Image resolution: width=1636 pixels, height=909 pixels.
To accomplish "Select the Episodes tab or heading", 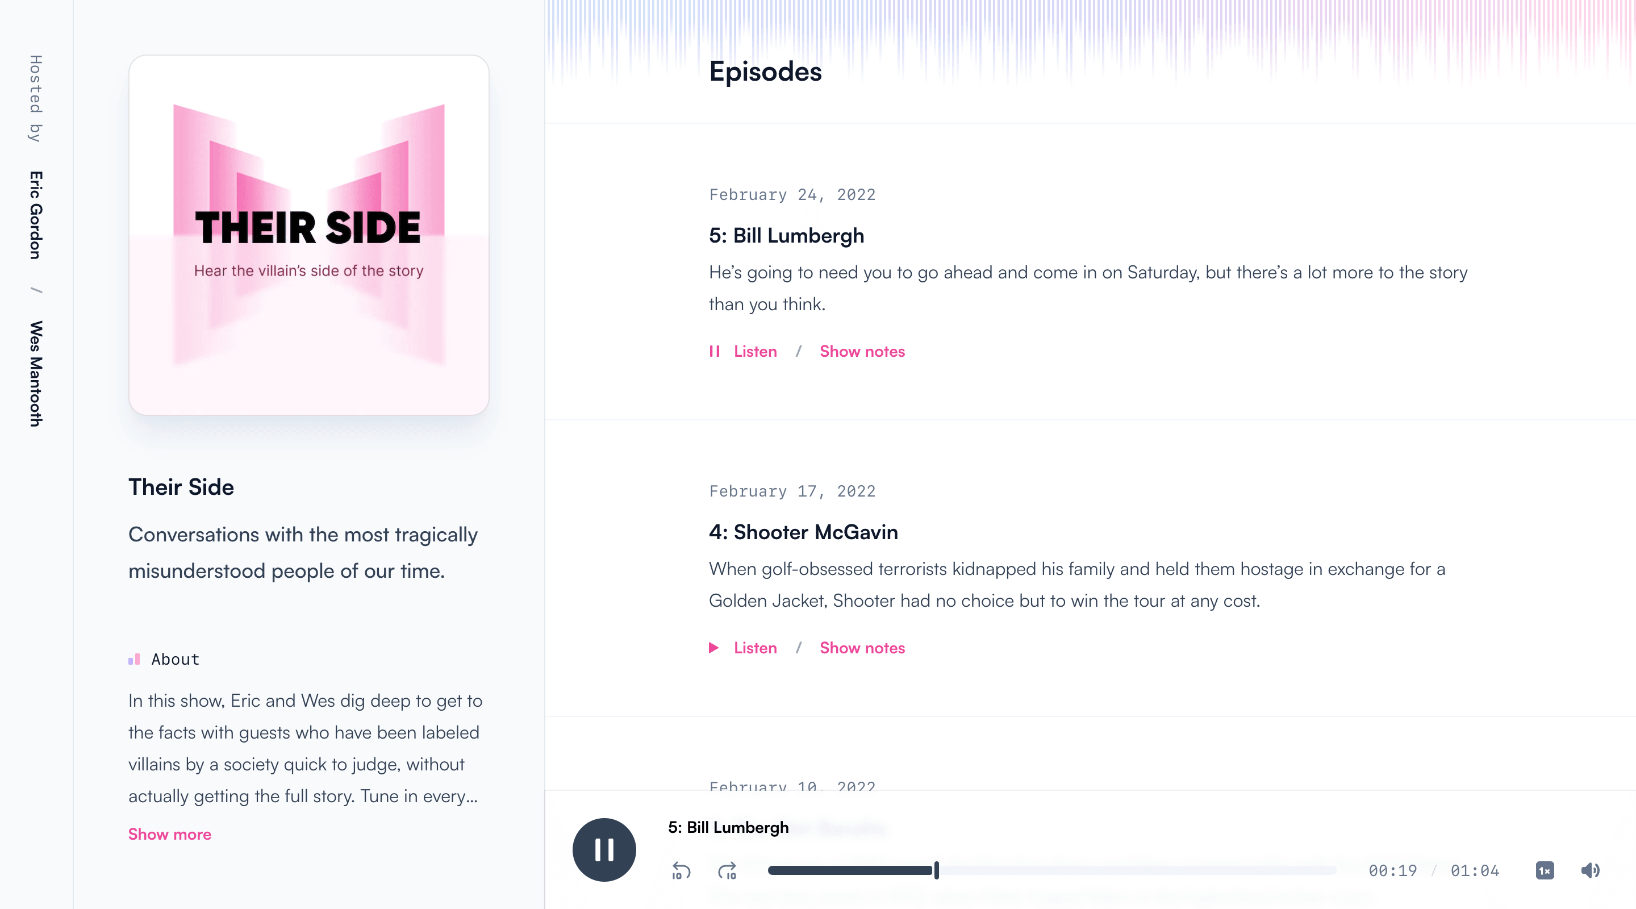I will [x=765, y=70].
